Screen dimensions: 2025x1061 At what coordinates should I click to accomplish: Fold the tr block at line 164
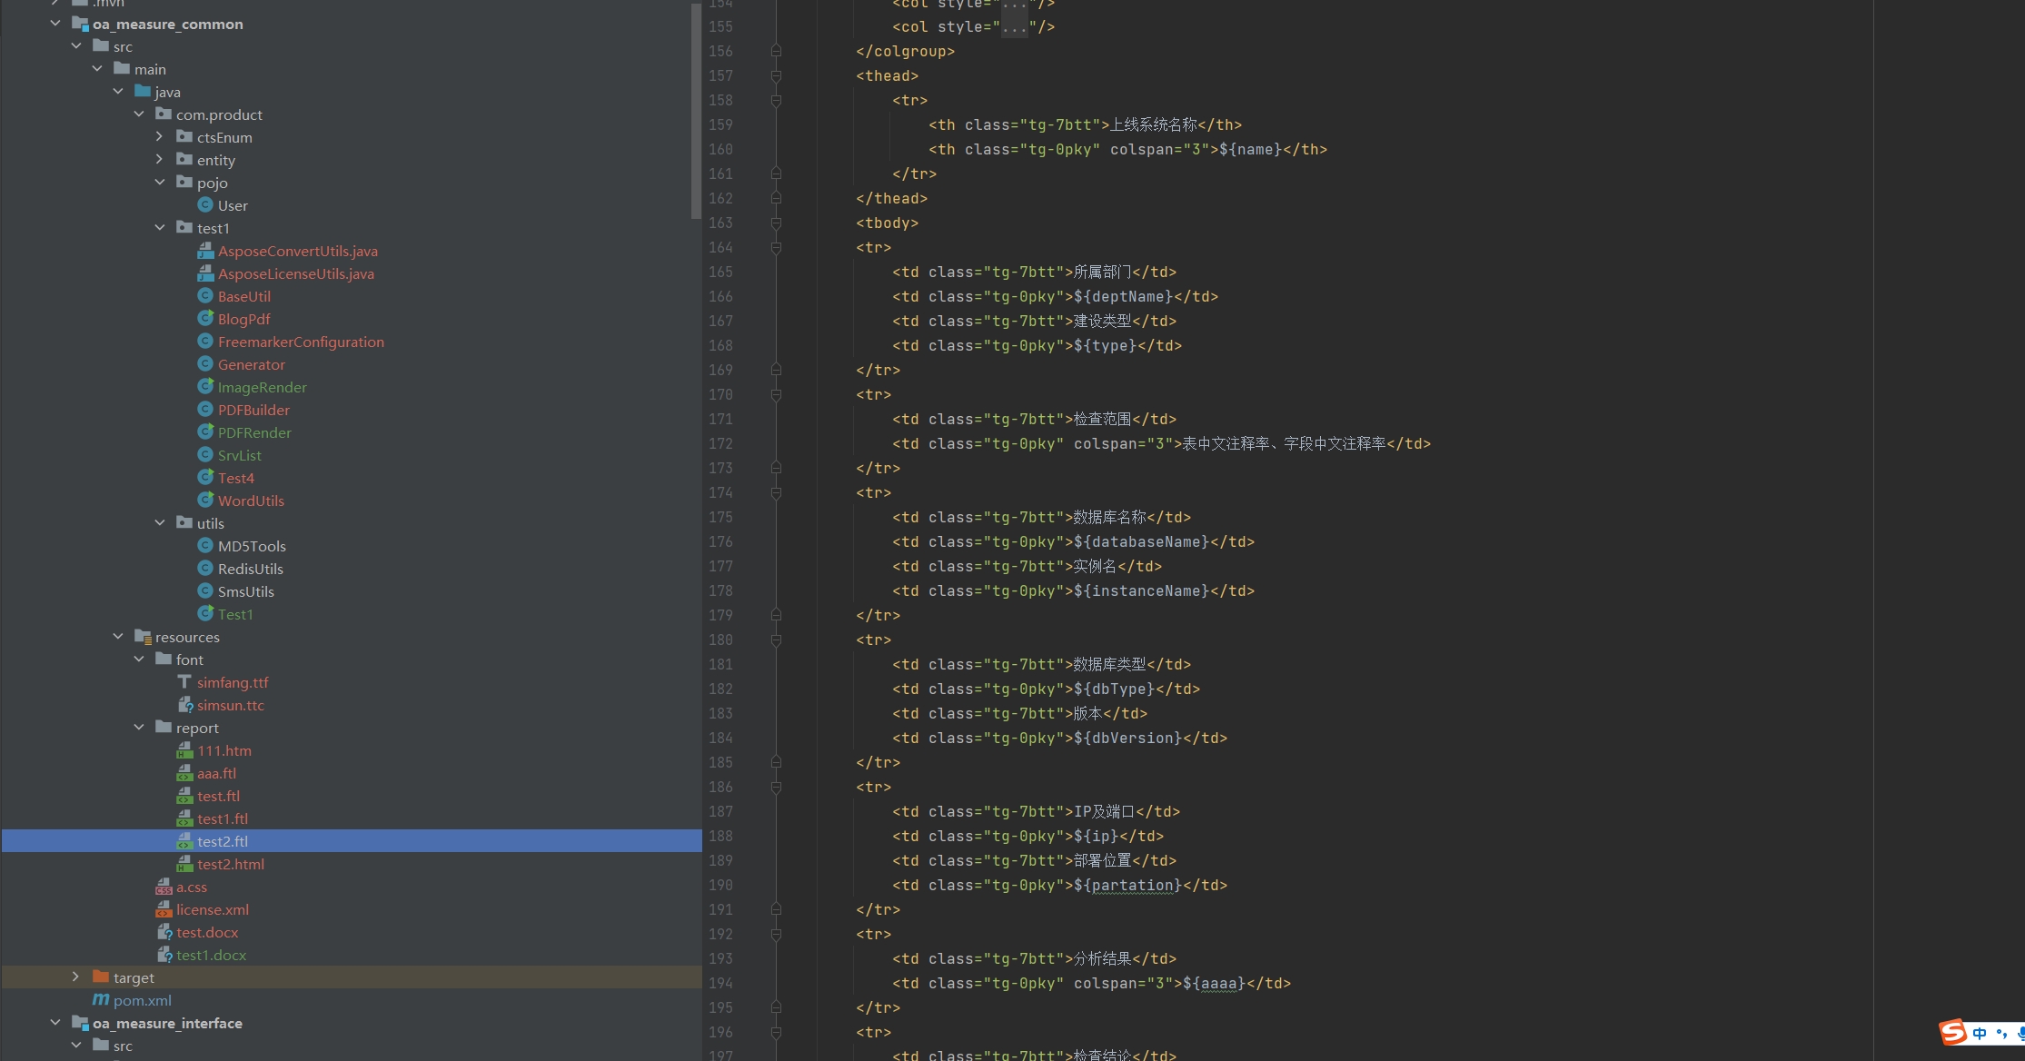pyautogui.click(x=776, y=248)
